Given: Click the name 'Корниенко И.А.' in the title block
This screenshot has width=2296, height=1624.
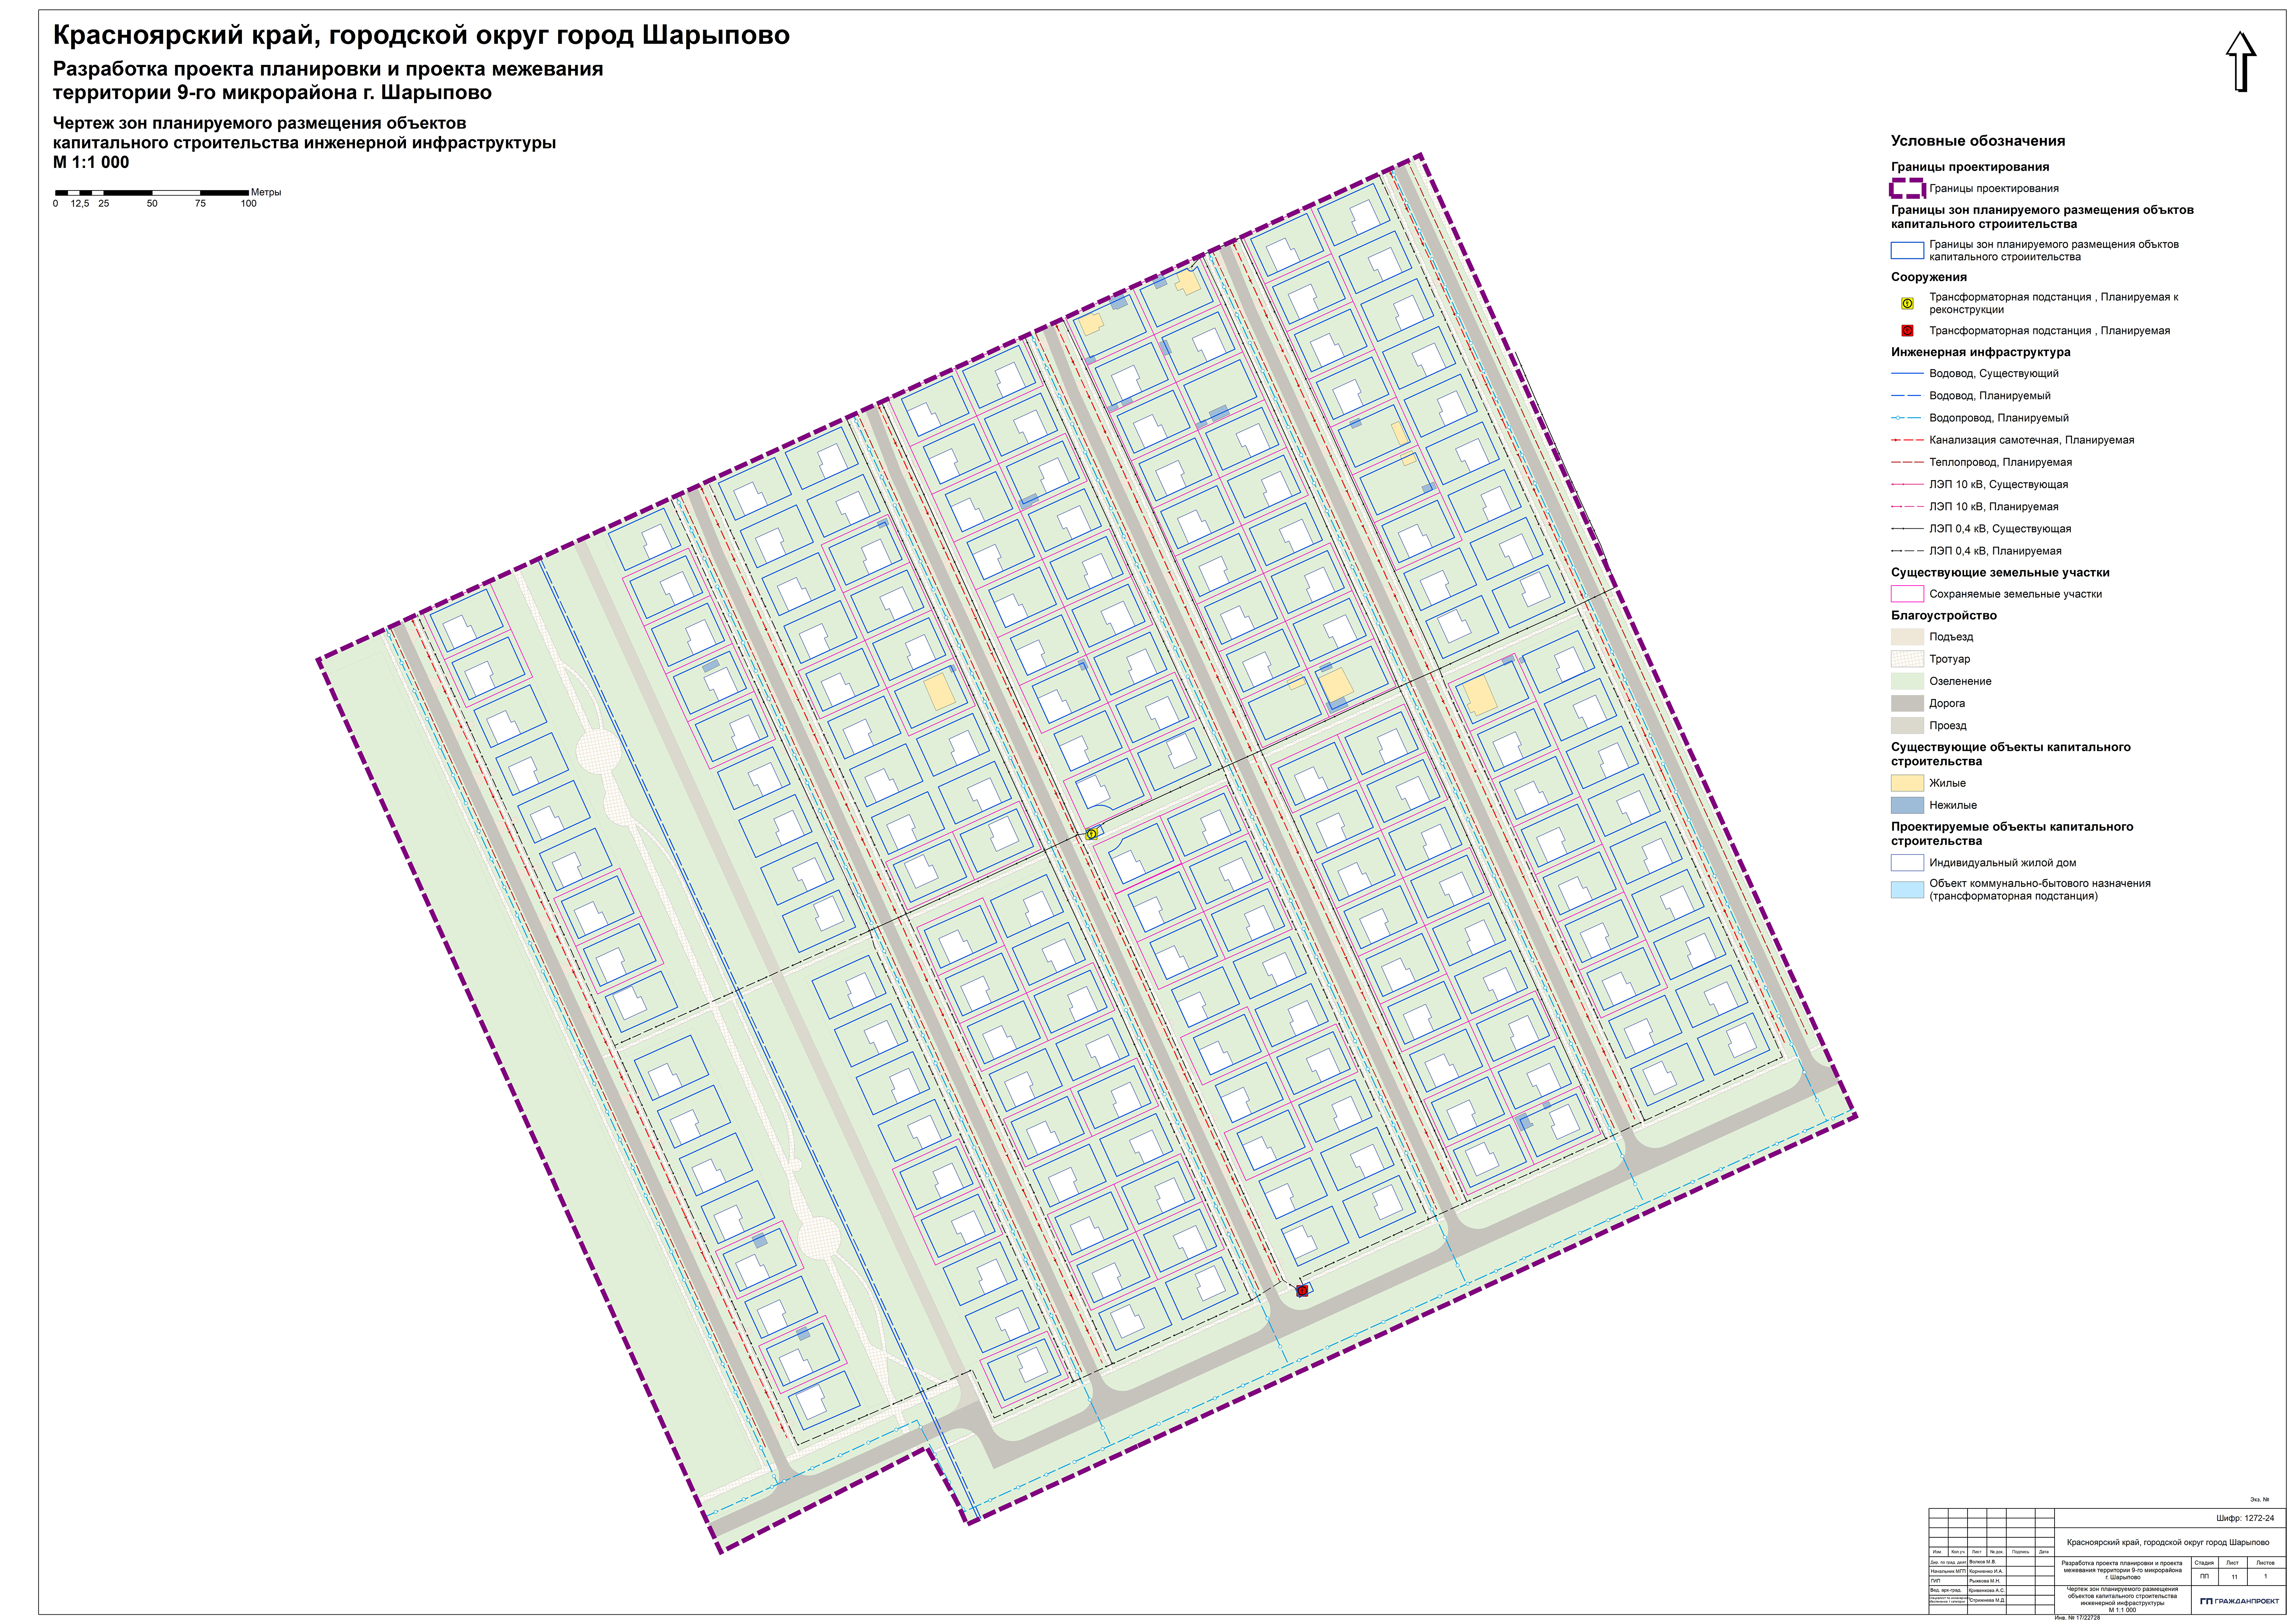Looking at the screenshot, I should [1986, 1571].
